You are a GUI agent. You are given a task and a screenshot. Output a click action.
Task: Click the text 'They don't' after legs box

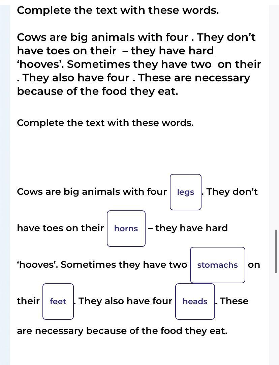click(232, 192)
